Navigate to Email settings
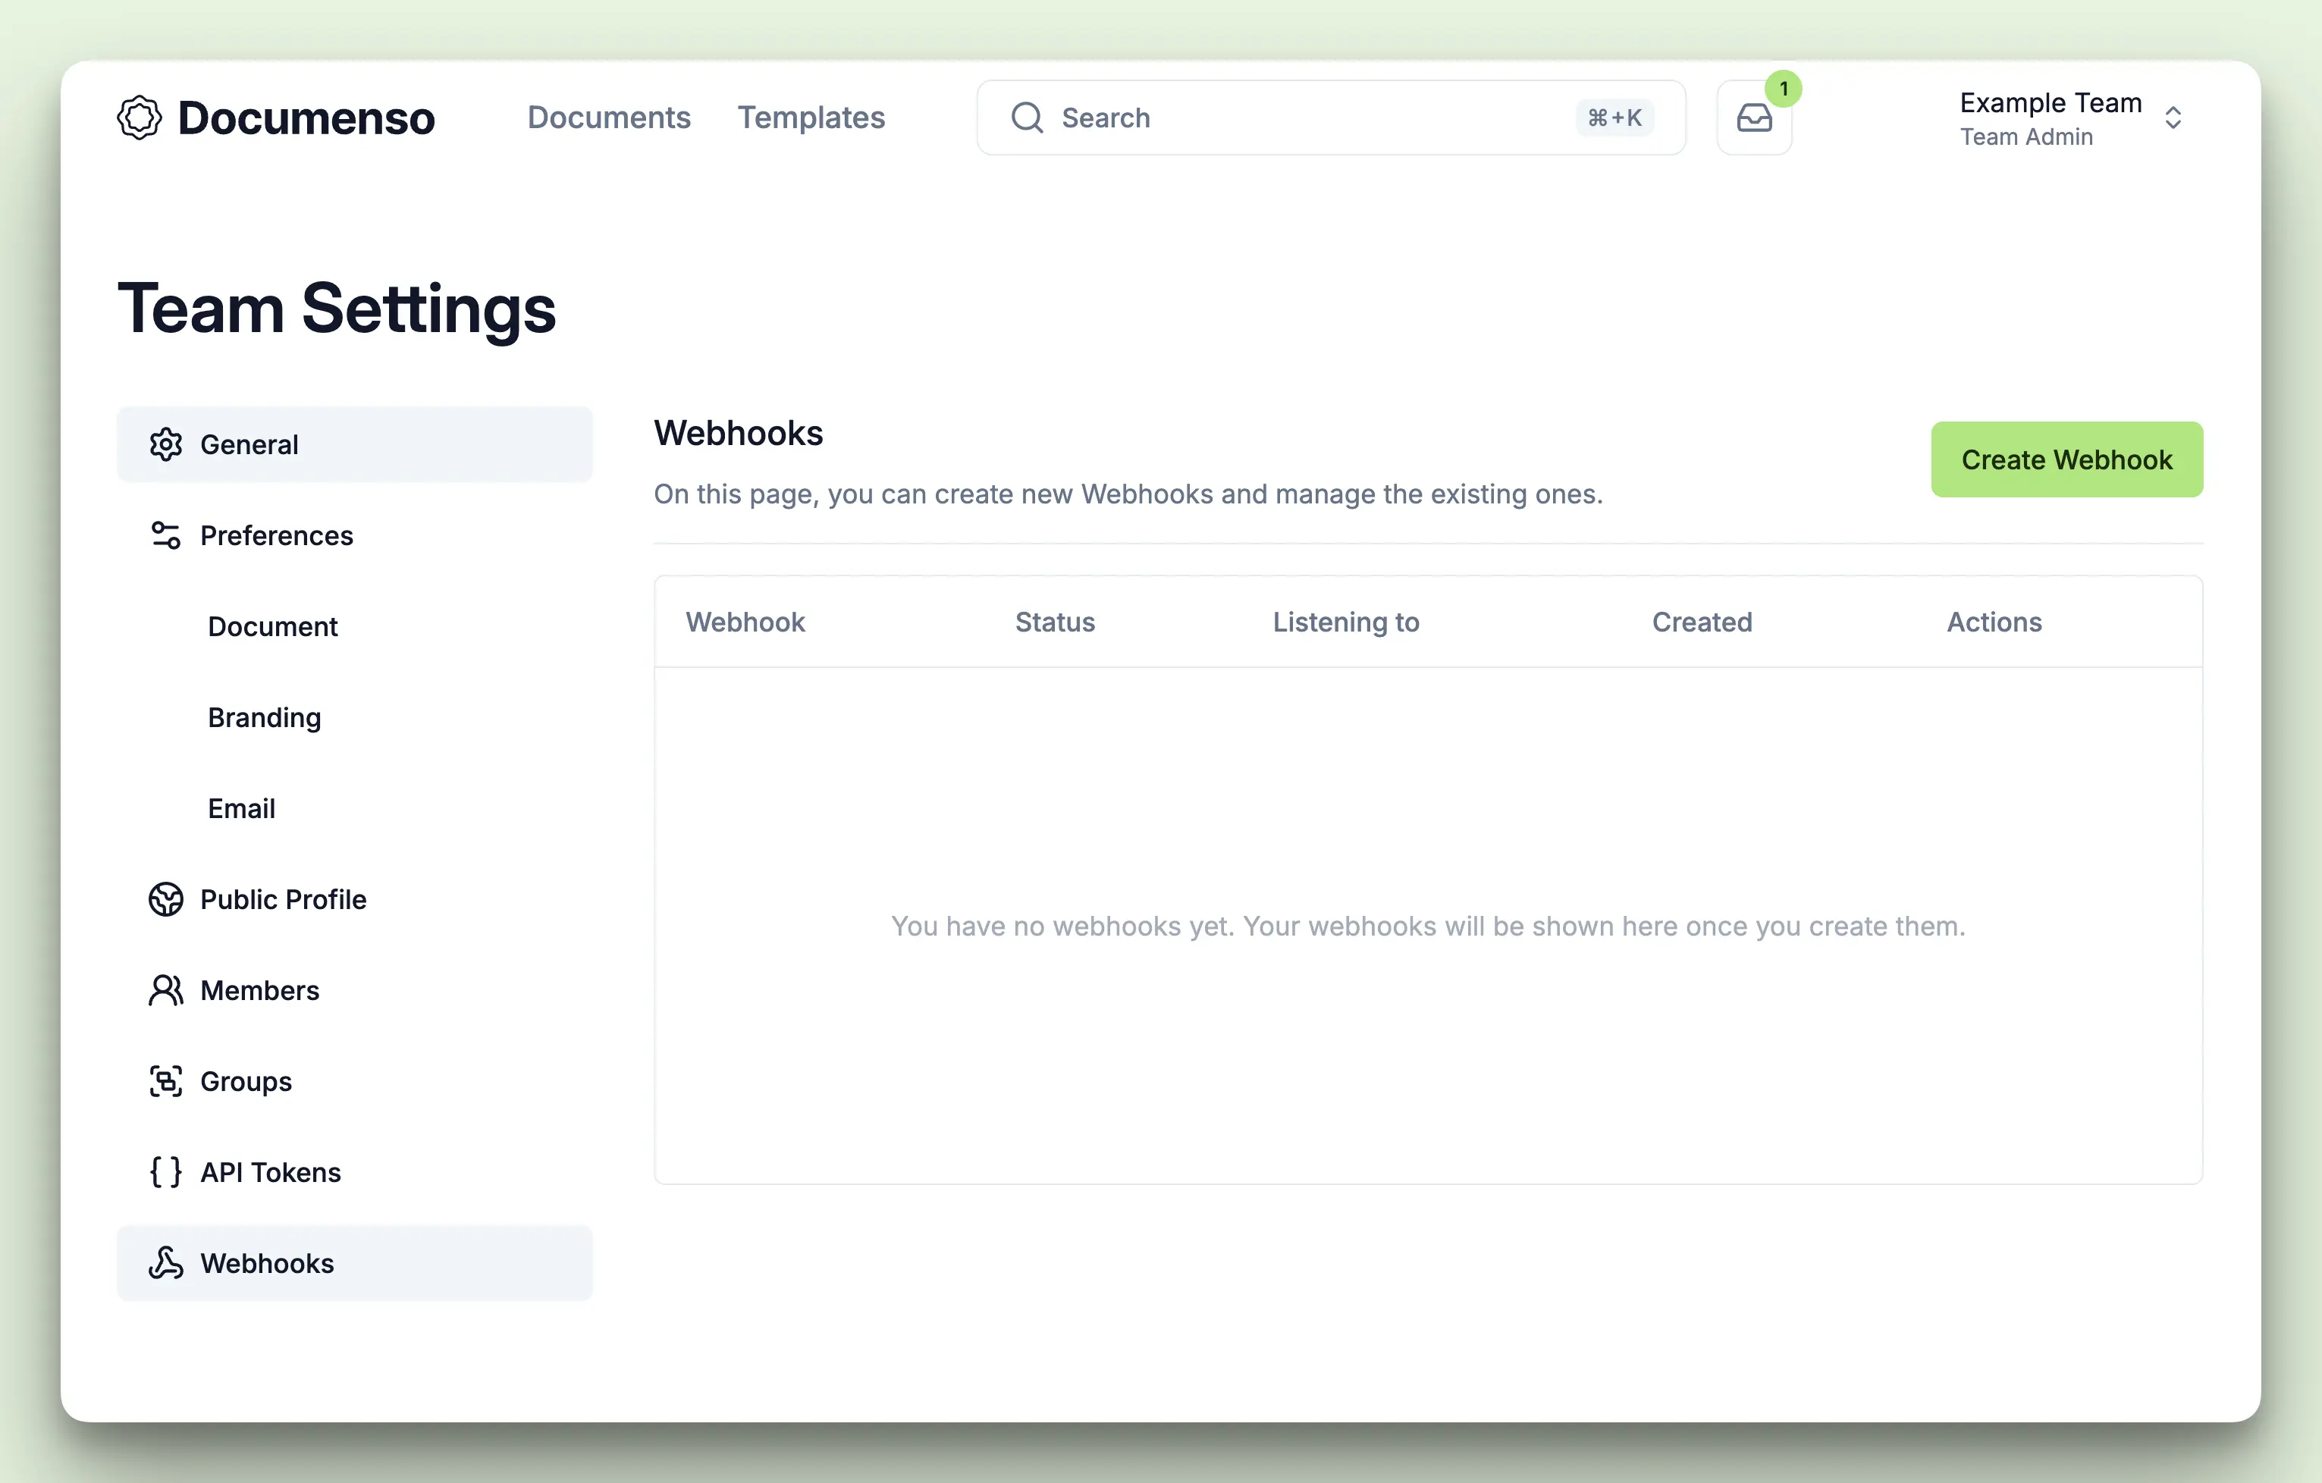This screenshot has height=1483, width=2322. pyautogui.click(x=241, y=808)
